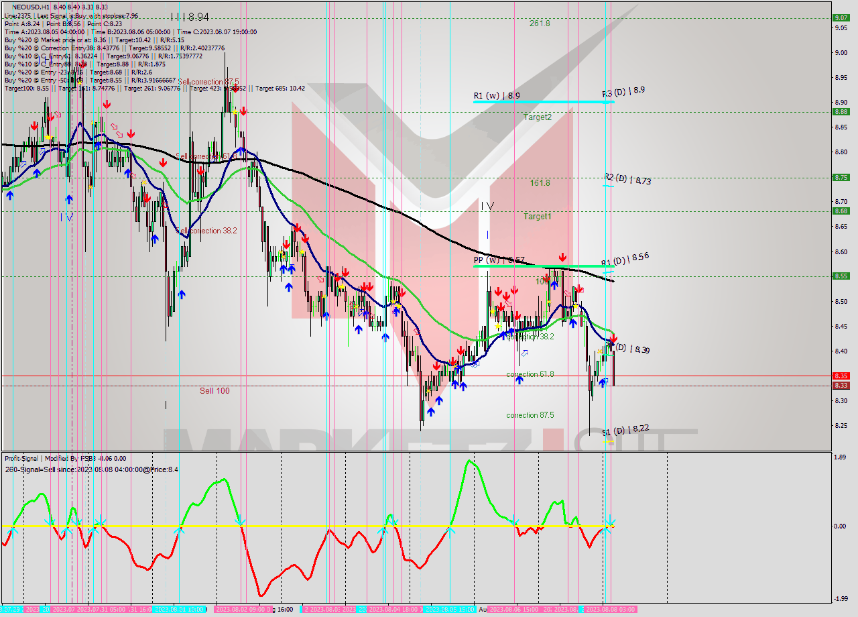Select the 'Last Signal is:Buy with stoploss:7.96' line
Viewport: 858px width, 617px height.
point(86,15)
